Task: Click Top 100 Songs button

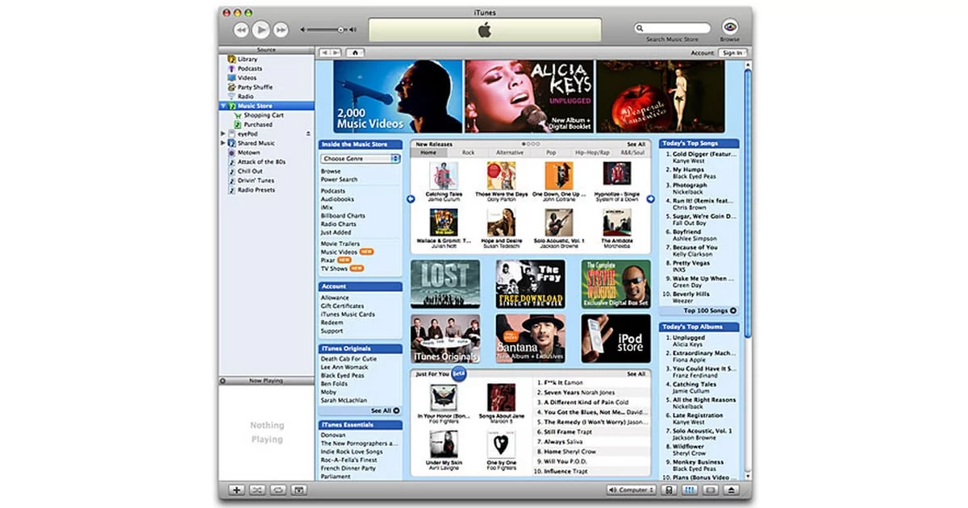Action: [x=710, y=310]
